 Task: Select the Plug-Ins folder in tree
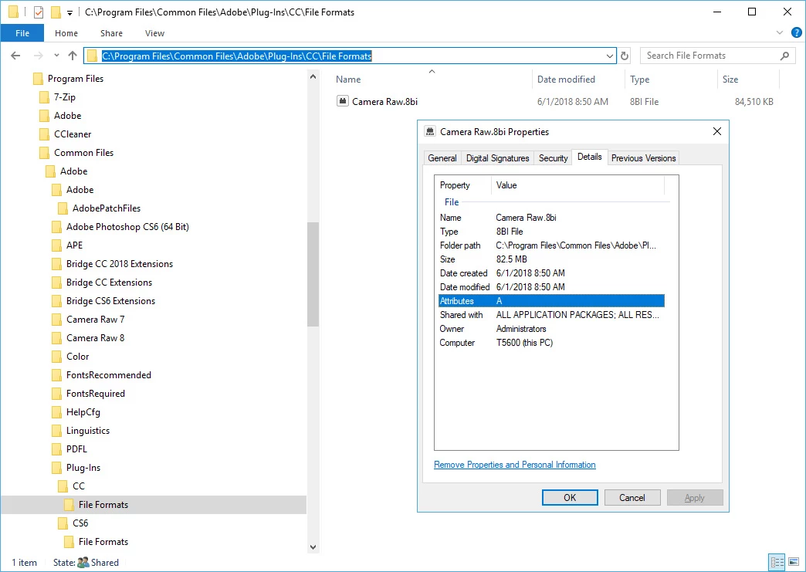pos(83,468)
